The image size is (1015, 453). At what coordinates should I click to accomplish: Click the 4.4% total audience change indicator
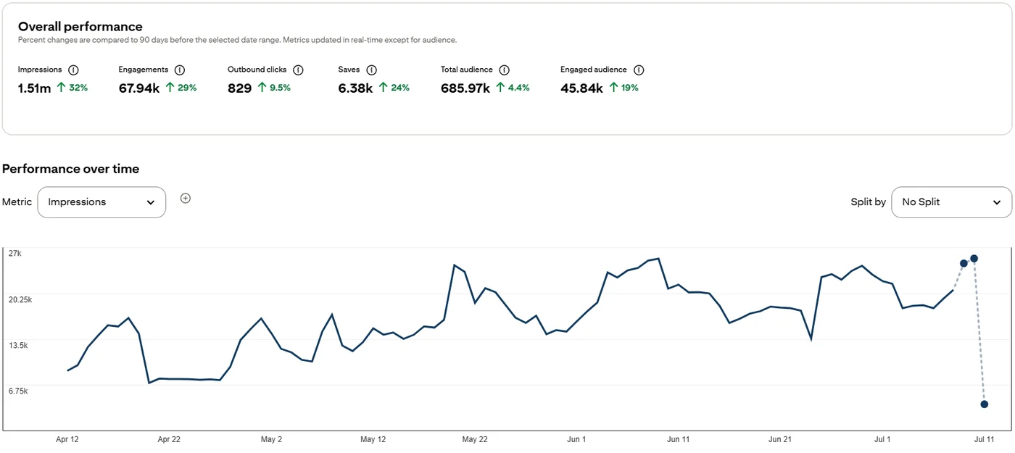click(513, 88)
